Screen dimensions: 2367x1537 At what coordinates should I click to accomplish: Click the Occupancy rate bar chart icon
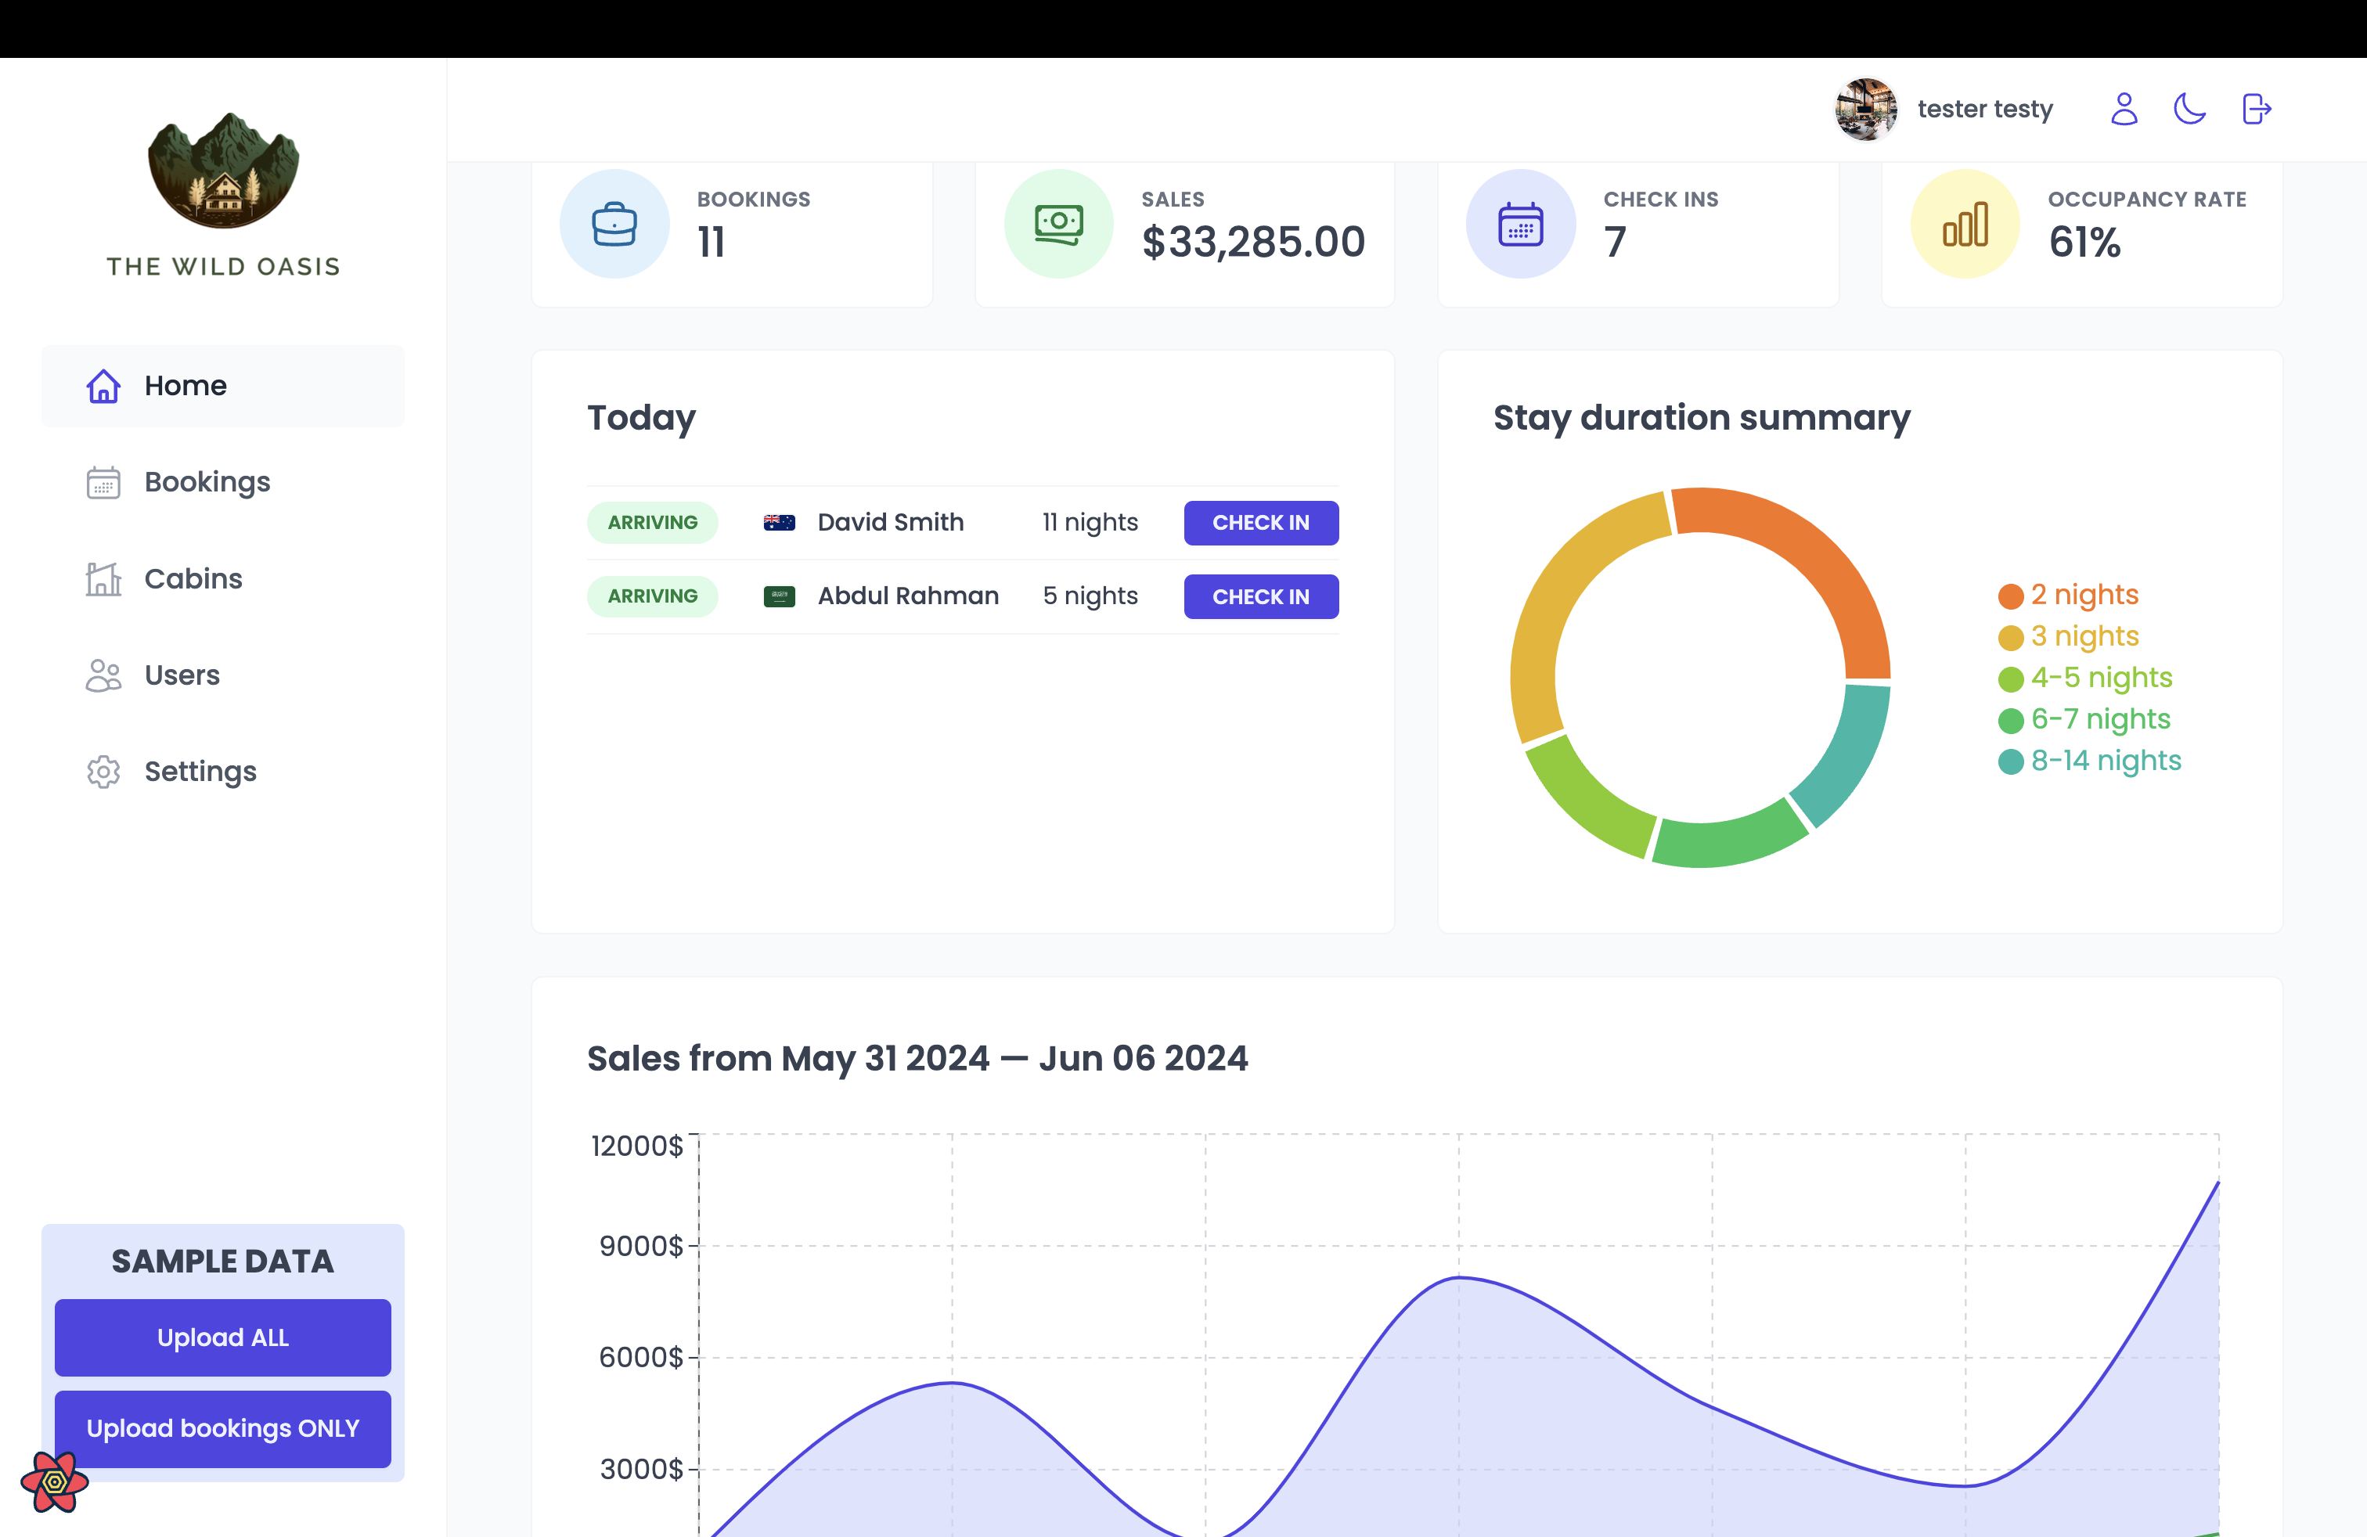pyautogui.click(x=1965, y=224)
